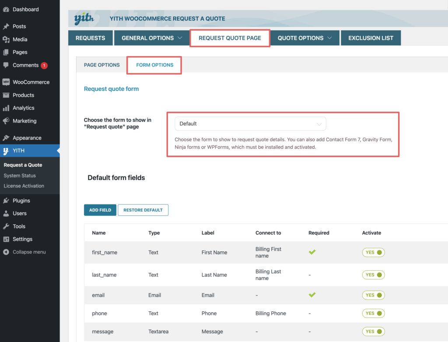Select the Request Quote Page tab
Viewport: 448px width, 342px height.
230,38
